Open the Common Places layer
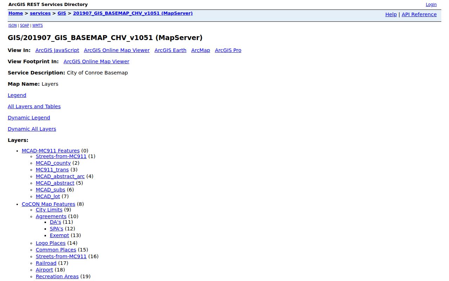This screenshot has height=281, width=449. click(x=56, y=250)
